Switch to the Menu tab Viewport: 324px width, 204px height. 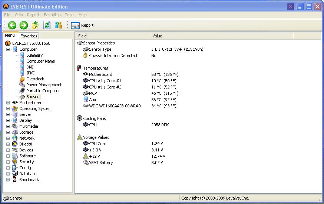click(x=10, y=35)
